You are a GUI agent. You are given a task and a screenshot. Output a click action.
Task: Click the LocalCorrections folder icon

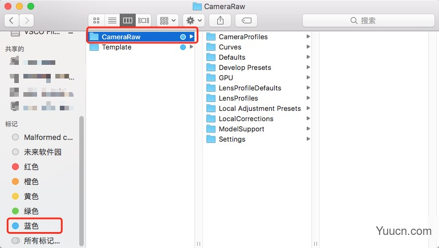pos(211,118)
